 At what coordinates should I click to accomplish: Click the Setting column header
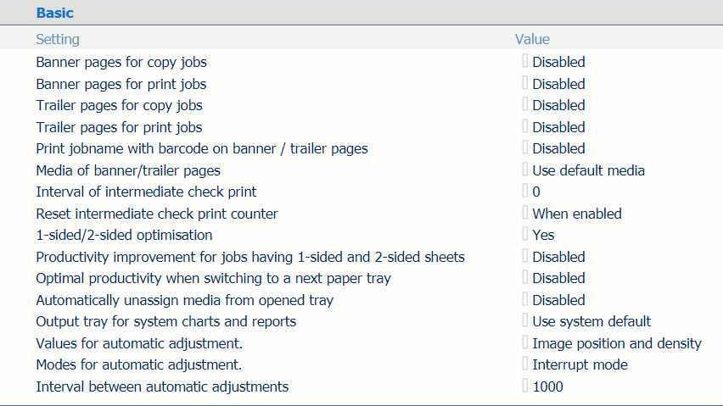point(58,39)
